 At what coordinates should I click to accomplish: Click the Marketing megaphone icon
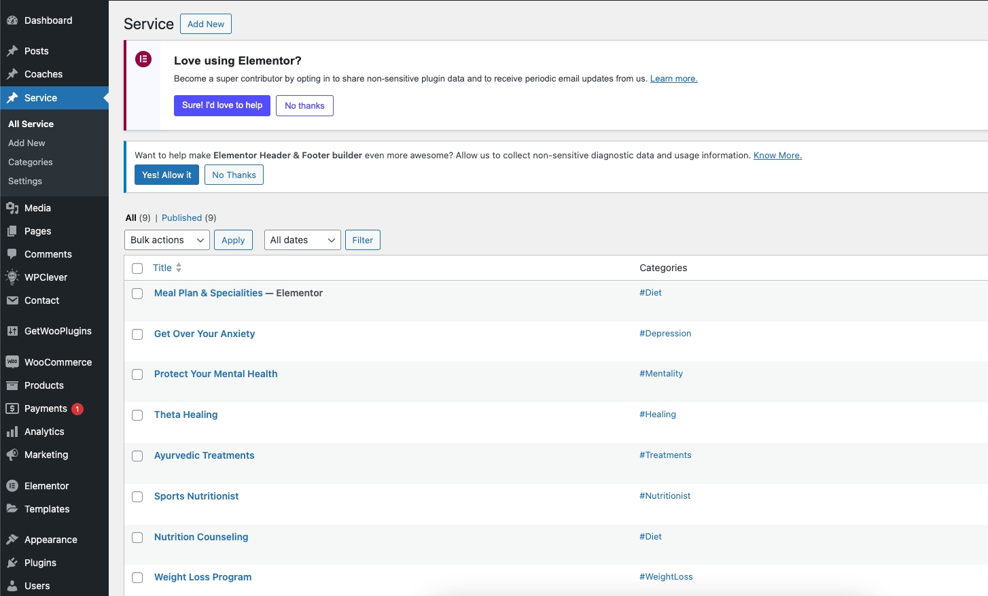pos(12,455)
